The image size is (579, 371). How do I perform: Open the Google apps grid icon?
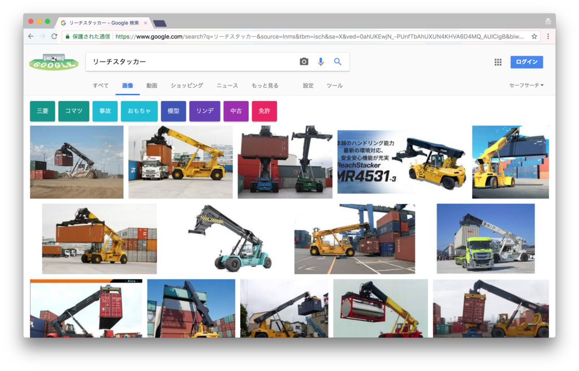(498, 62)
